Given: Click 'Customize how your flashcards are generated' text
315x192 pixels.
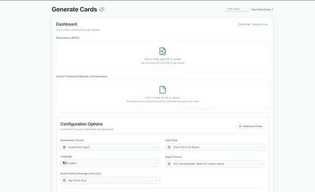Looking at the screenshot, I should 87,129.
